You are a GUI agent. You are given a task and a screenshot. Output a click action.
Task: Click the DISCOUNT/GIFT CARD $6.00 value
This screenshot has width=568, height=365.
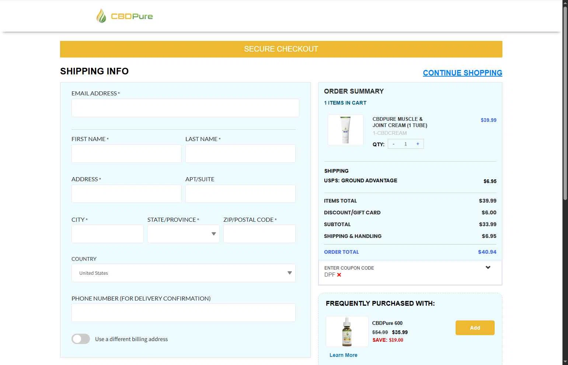coord(489,213)
